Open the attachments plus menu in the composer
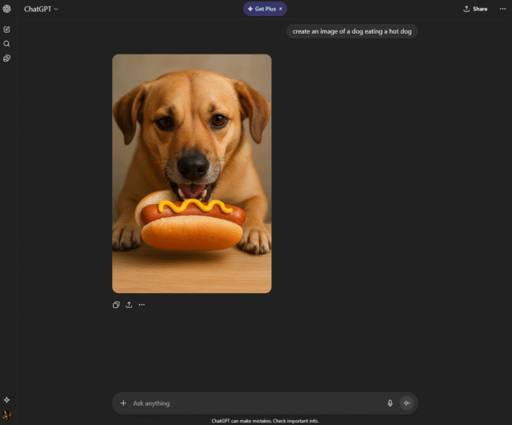The height and width of the screenshot is (425, 512). click(x=123, y=403)
